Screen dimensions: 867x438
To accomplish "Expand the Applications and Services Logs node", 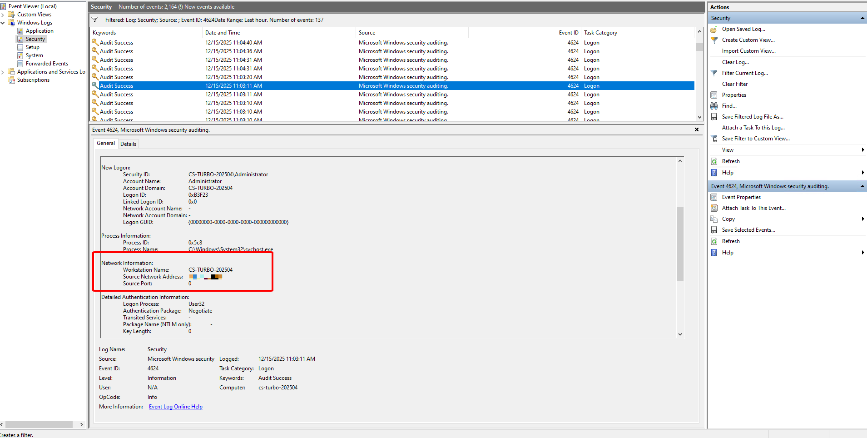I will (x=4, y=71).
